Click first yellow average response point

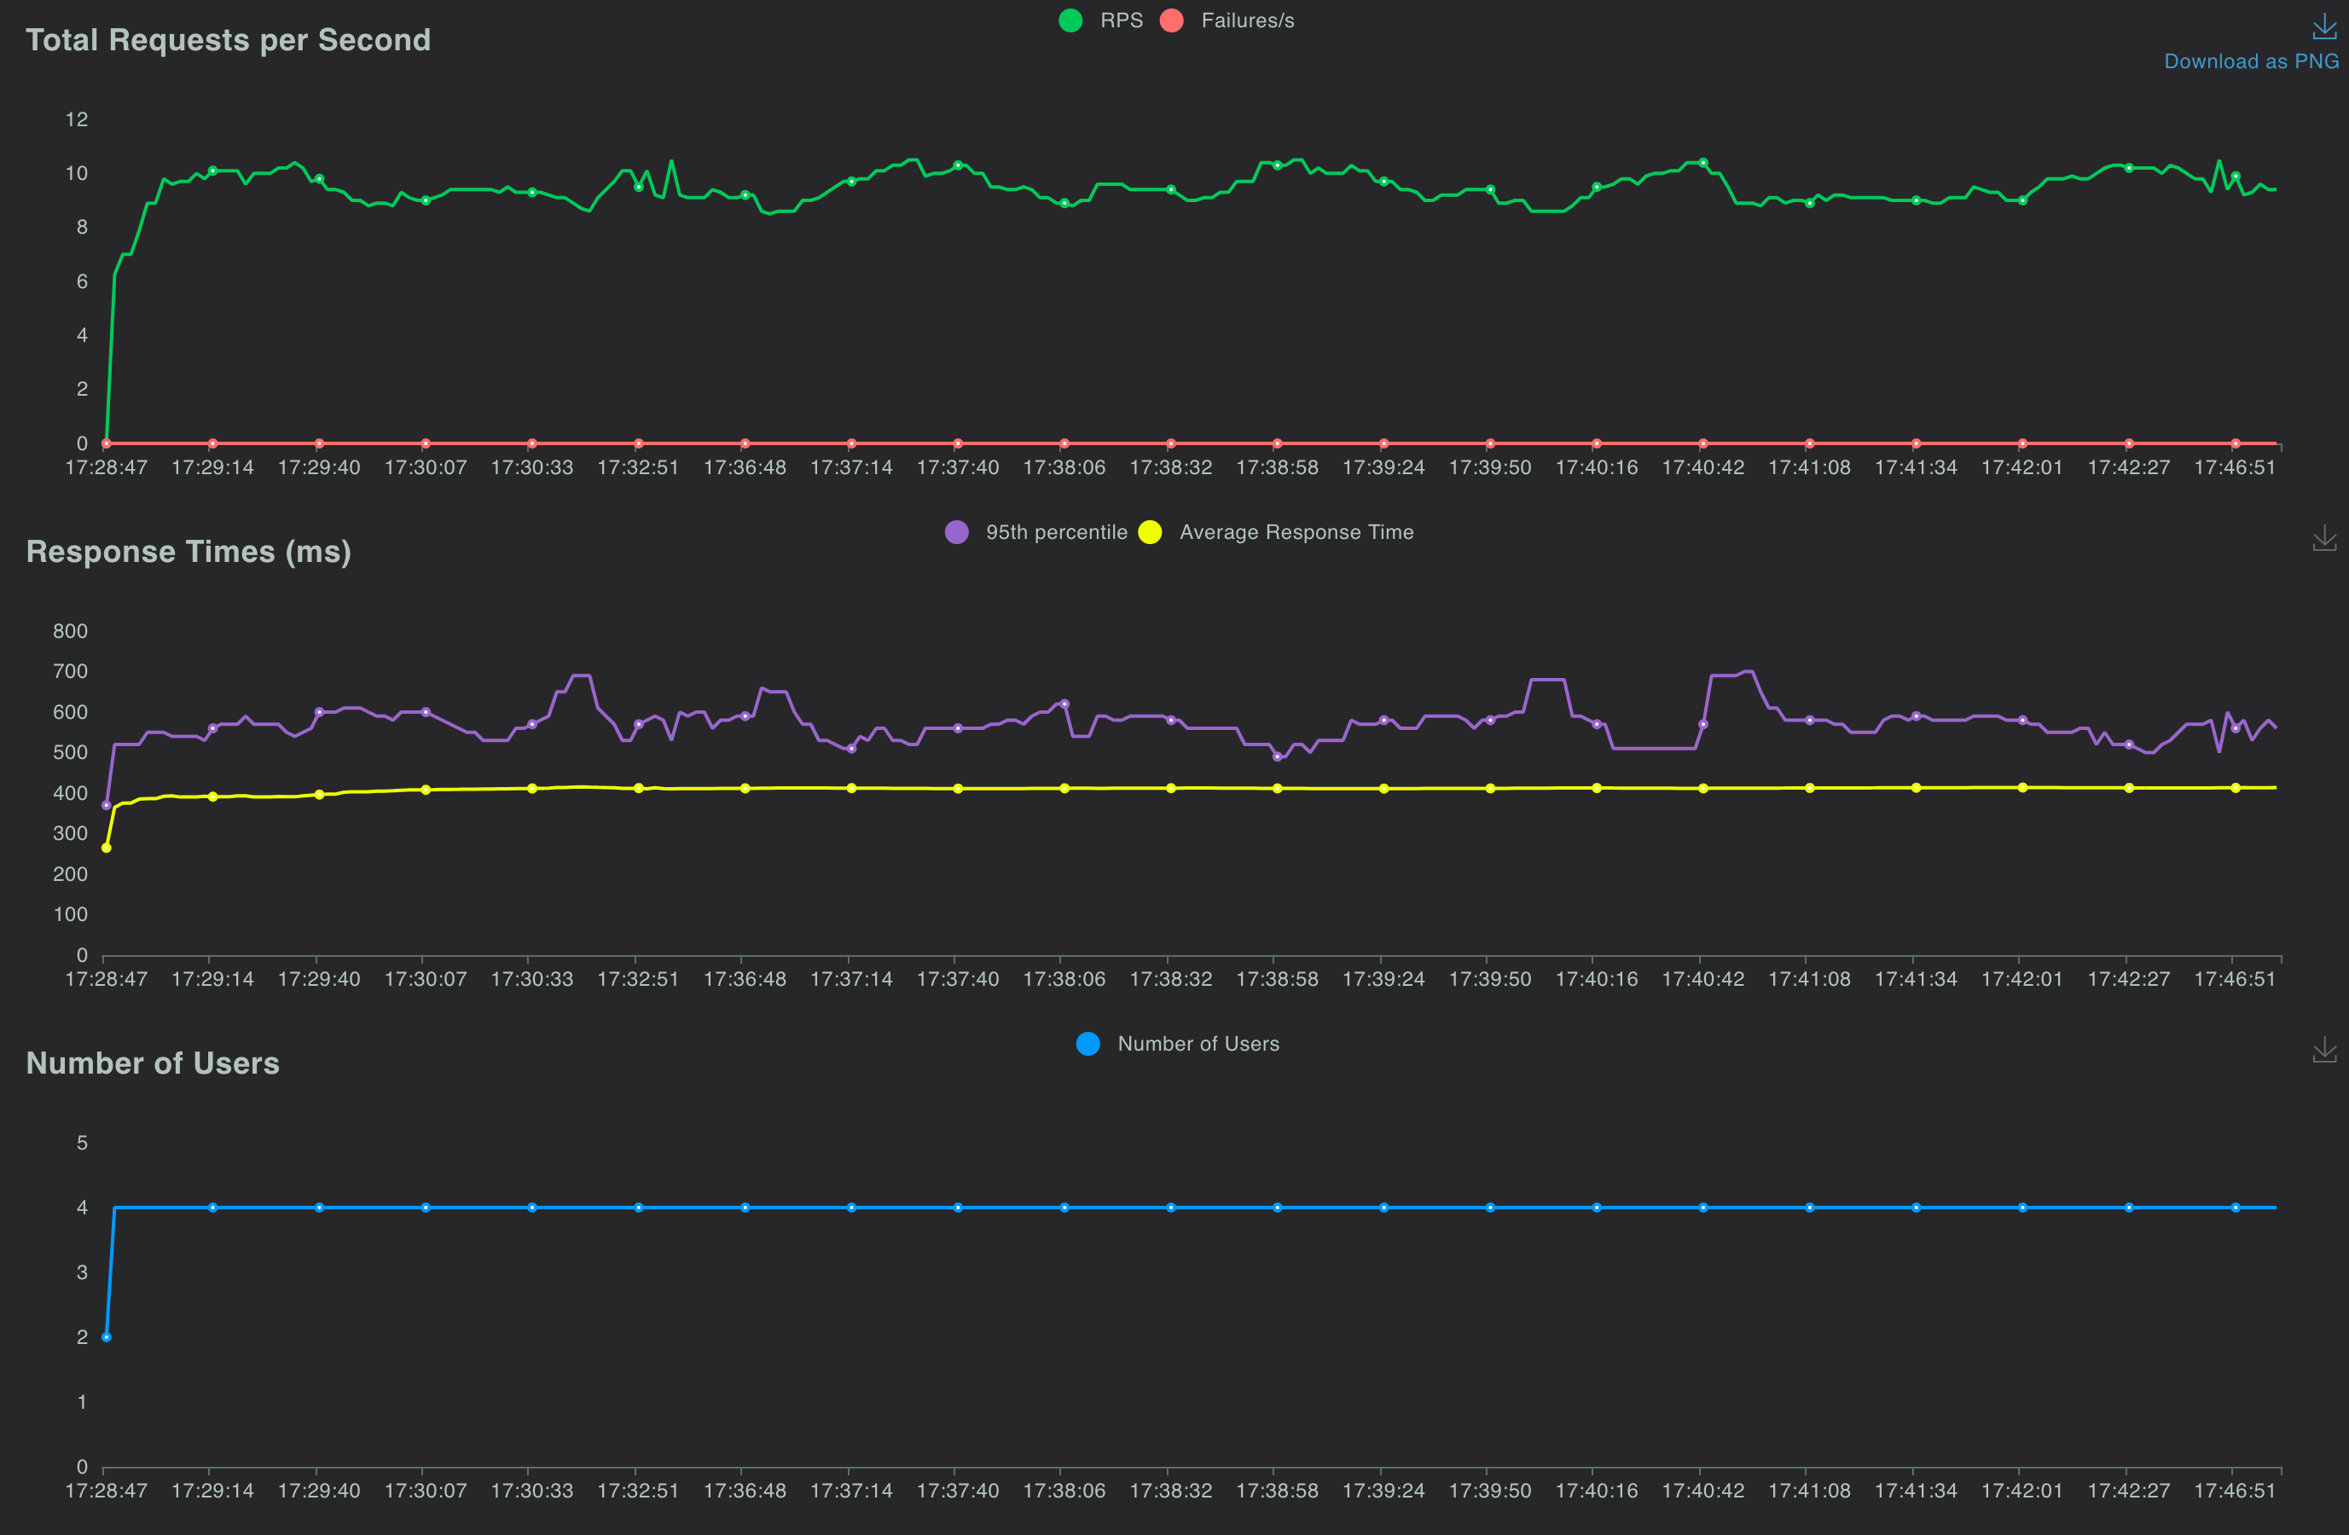(x=107, y=848)
